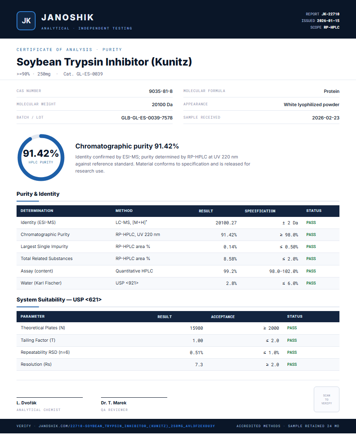This screenshot has width=356, height=445.
Task: Click theoretical plates result 15980
Action: [x=196, y=328]
